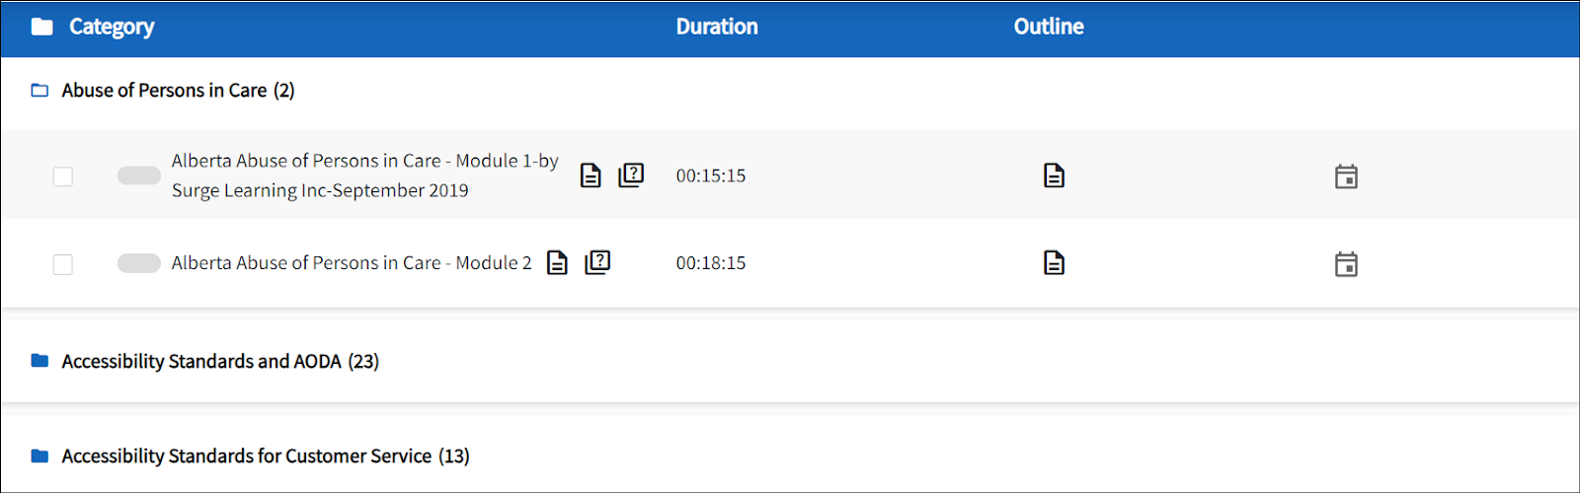Screen dimensions: 1580x493
Task: Check the box for Alberta Abuse Module 1
Action: pyautogui.click(x=63, y=176)
